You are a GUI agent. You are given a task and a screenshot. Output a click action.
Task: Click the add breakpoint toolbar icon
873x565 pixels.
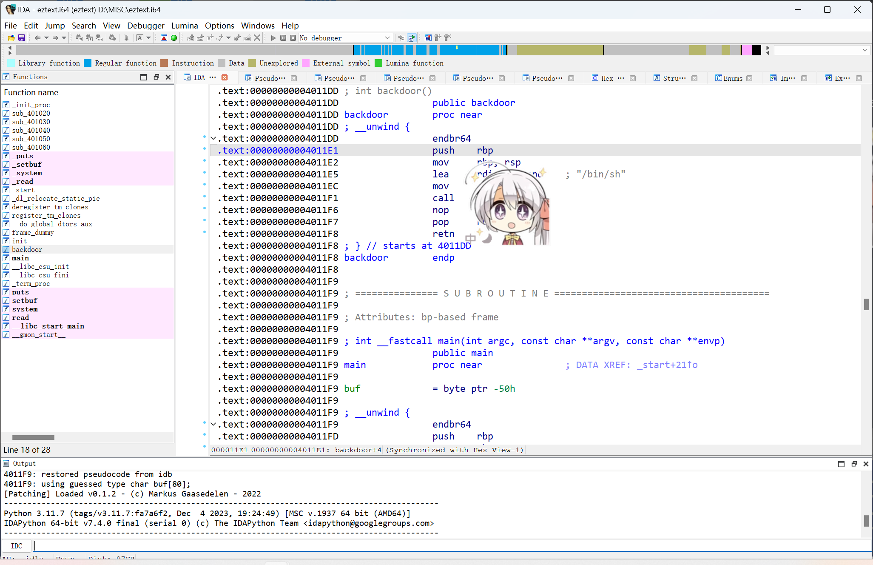click(x=438, y=38)
